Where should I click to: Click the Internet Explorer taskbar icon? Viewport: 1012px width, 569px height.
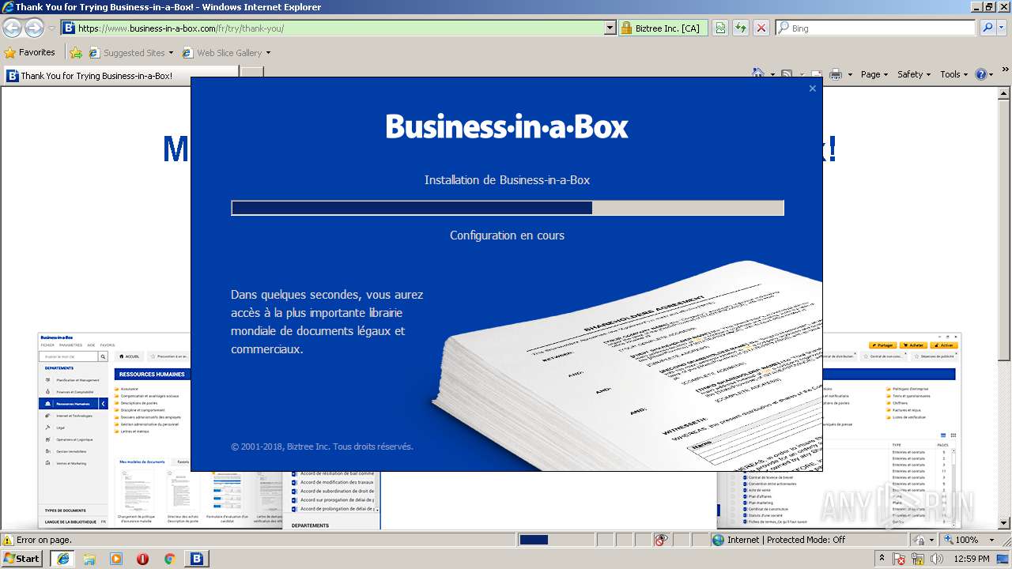coord(63,559)
